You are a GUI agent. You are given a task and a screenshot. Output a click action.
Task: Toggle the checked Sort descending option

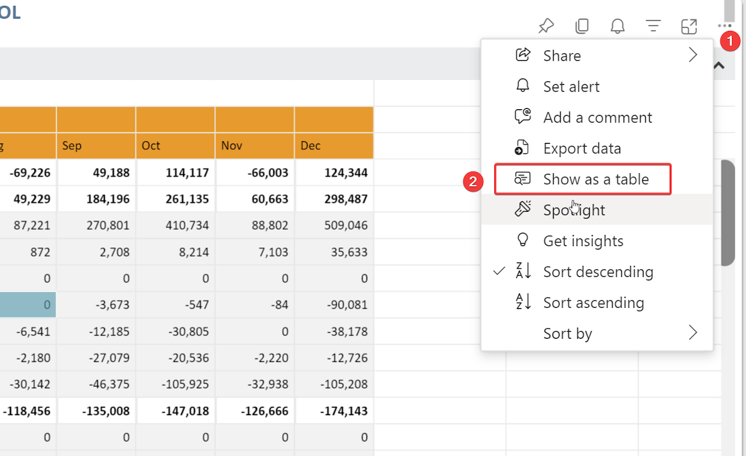click(598, 272)
